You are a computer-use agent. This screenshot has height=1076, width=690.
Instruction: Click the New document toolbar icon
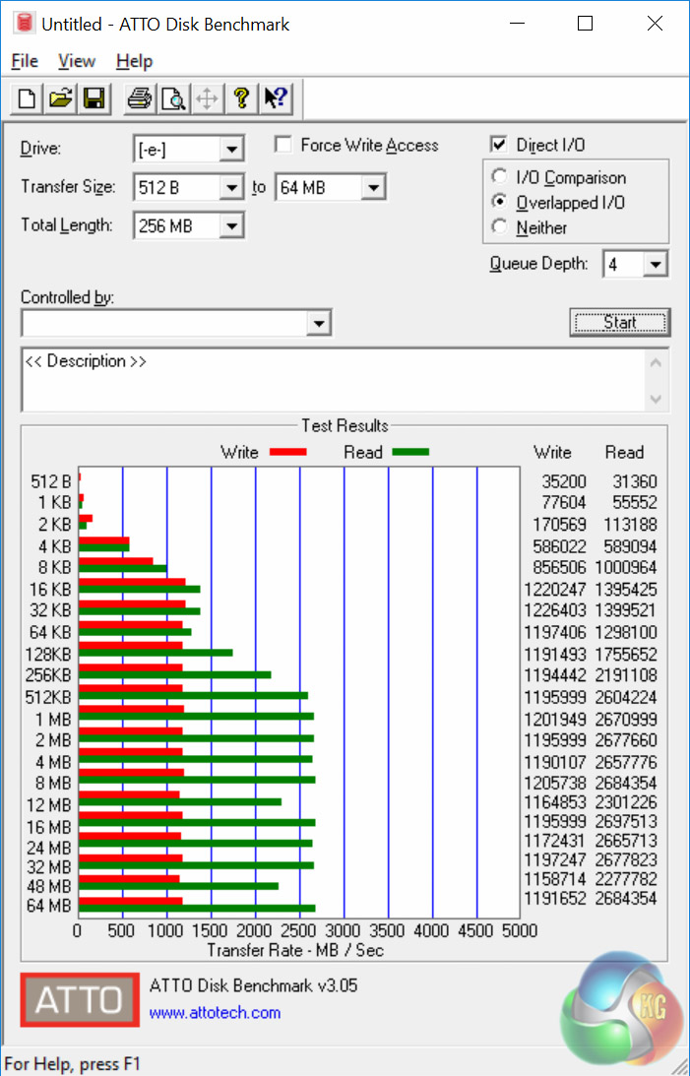pos(27,98)
